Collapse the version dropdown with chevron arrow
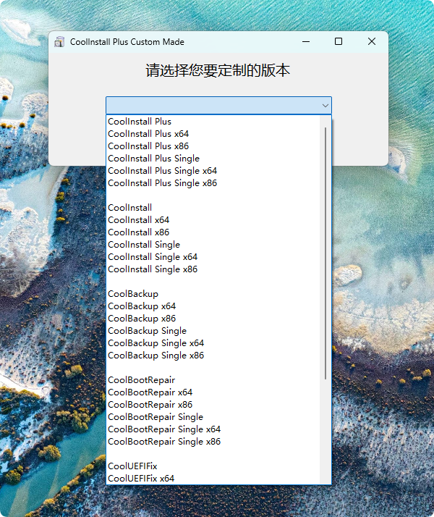 pyautogui.click(x=325, y=106)
